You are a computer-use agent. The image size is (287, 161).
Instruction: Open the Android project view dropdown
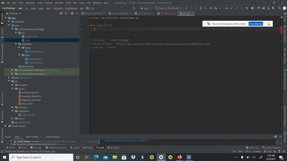click(13, 13)
